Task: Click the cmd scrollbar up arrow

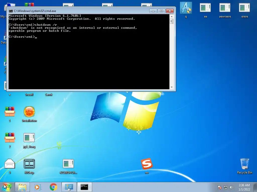Action: click(172, 16)
